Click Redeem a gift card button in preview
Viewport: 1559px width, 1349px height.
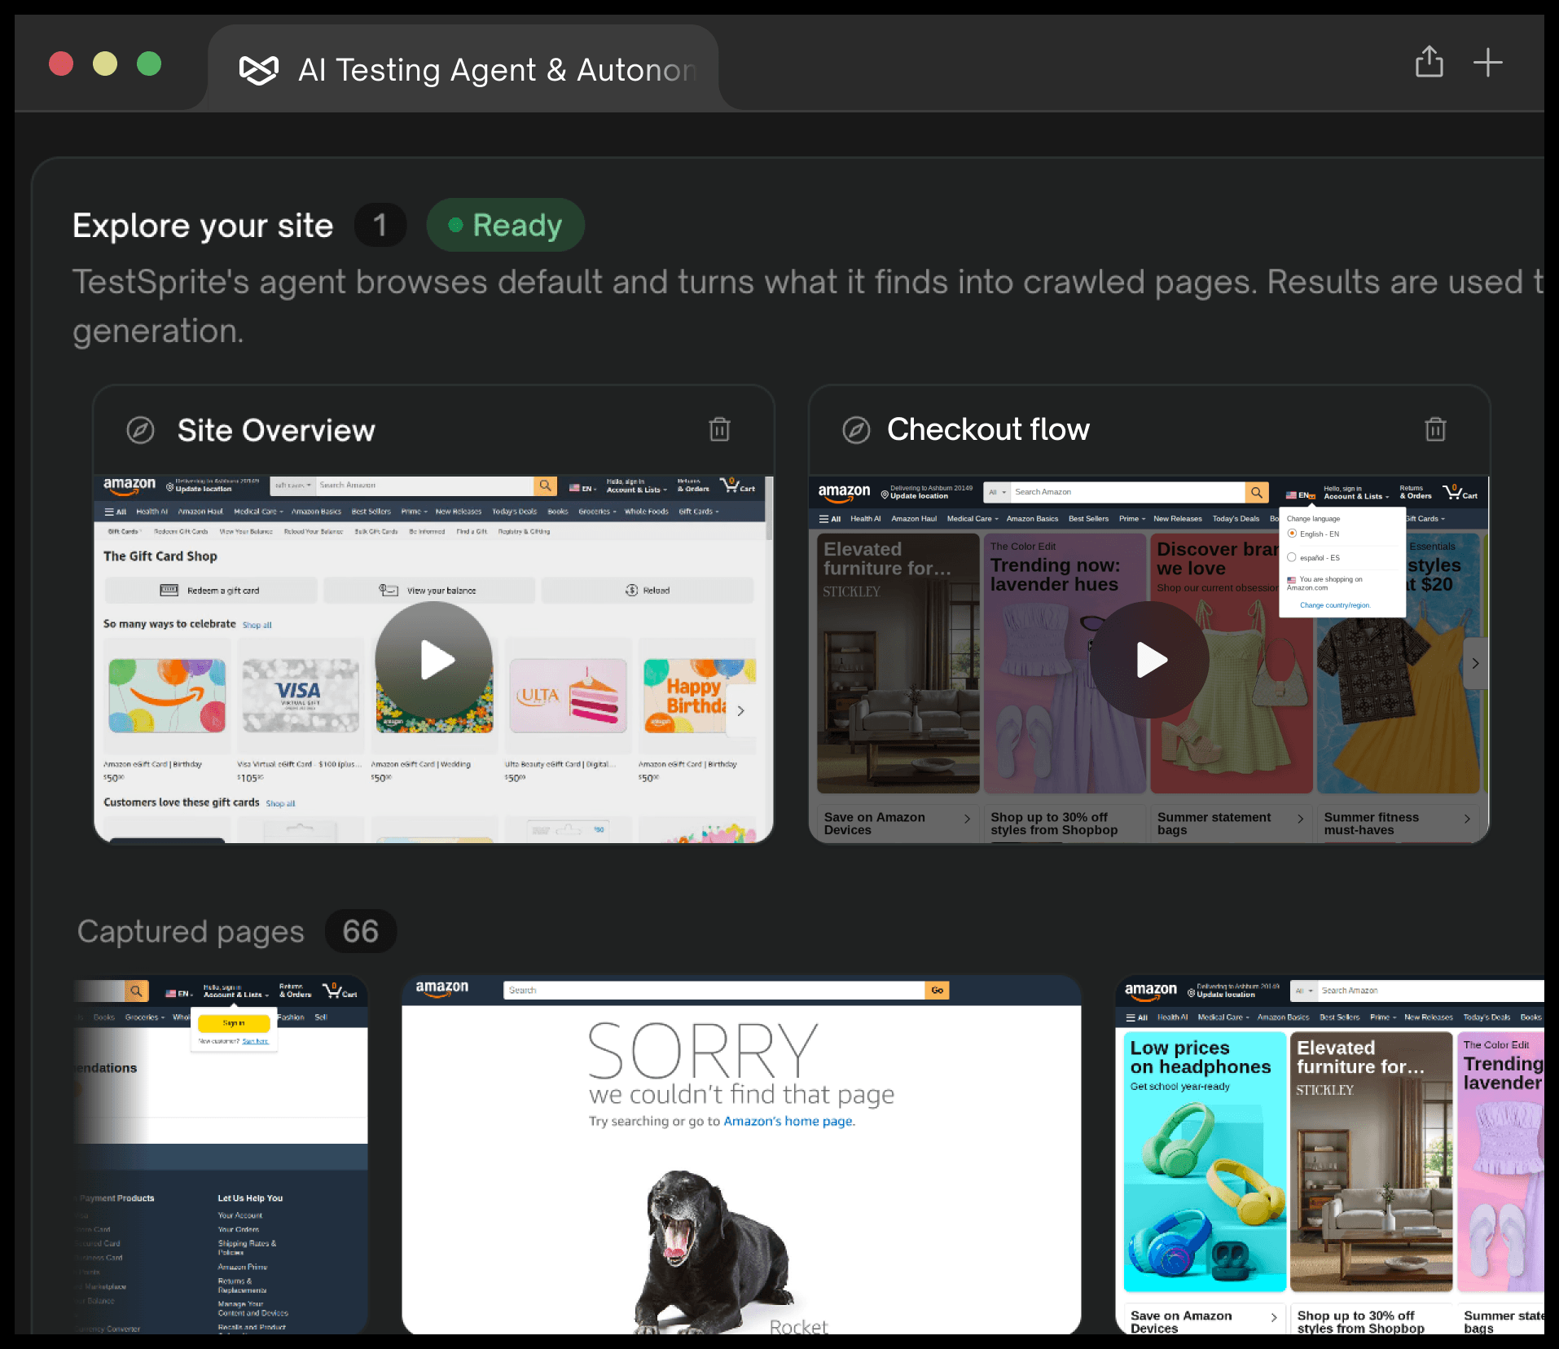211,590
